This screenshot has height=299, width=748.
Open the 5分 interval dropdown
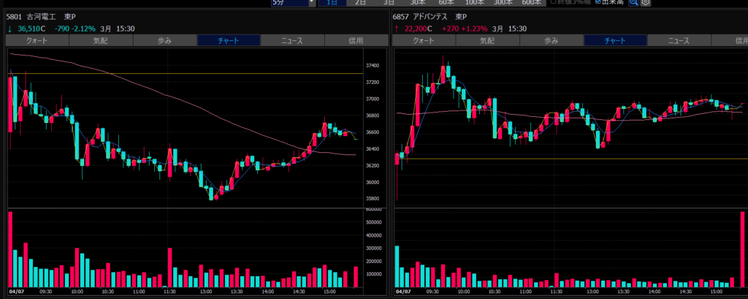pyautogui.click(x=293, y=3)
